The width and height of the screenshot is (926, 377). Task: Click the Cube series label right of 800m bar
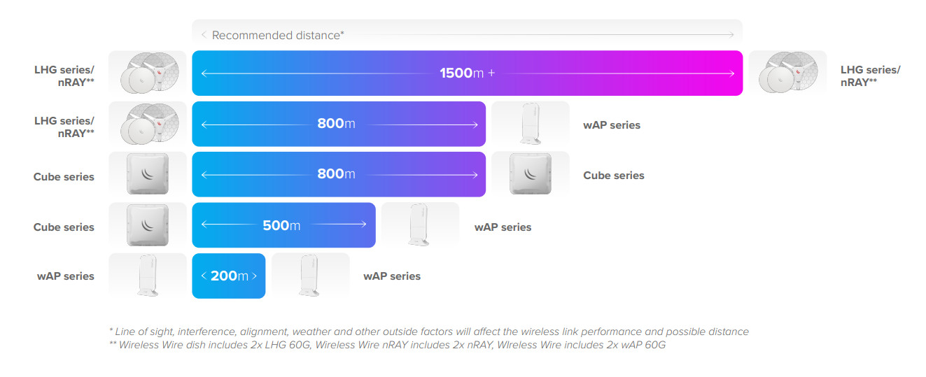[614, 176]
